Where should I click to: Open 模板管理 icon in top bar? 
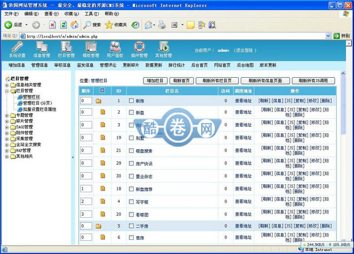pyautogui.click(x=91, y=47)
